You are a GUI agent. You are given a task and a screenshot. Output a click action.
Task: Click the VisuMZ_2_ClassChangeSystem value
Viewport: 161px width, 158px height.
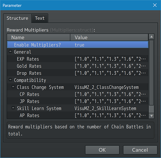point(107,87)
